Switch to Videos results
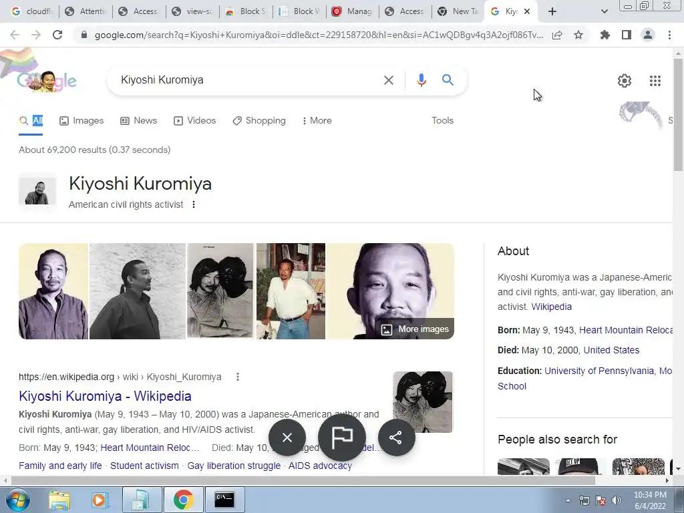Viewport: 684px width, 513px height. click(194, 120)
